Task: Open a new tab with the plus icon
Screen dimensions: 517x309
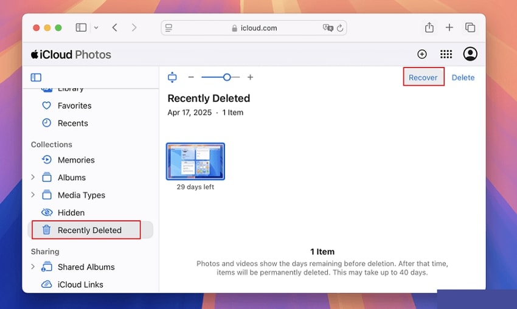Action: click(449, 27)
